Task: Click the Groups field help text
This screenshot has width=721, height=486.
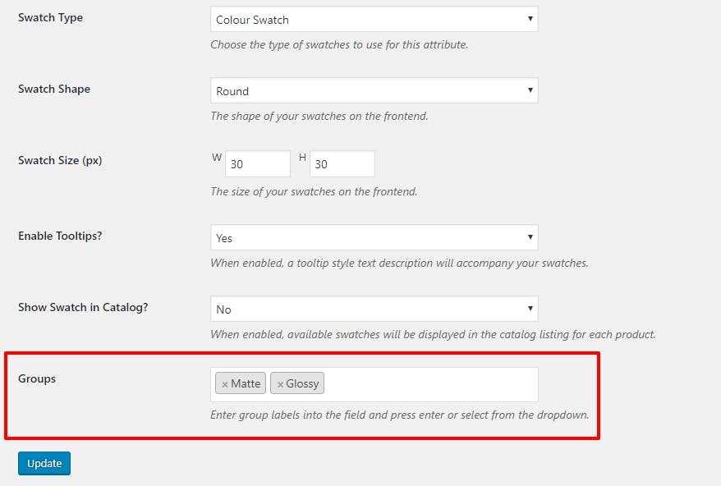Action: click(x=399, y=415)
